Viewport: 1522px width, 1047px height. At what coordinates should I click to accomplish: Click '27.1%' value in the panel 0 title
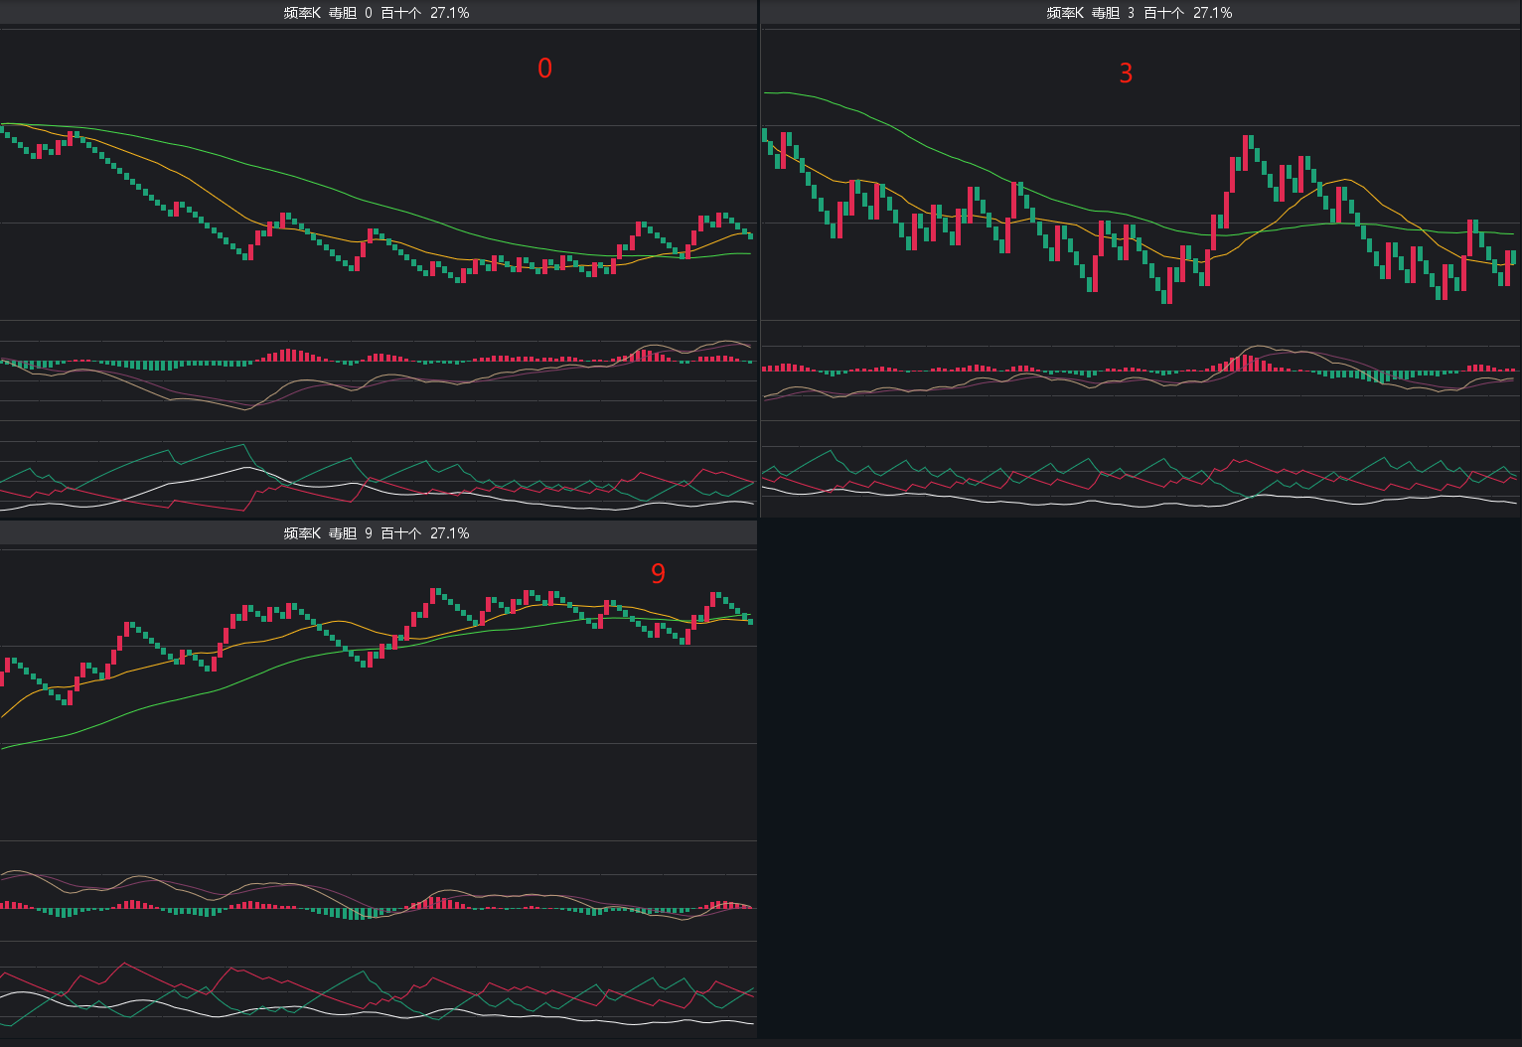(x=450, y=13)
